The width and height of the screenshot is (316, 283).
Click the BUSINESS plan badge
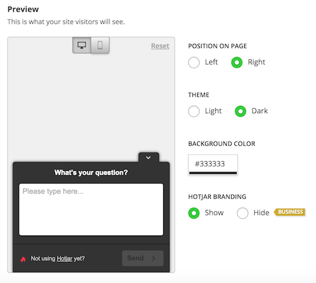point(290,212)
